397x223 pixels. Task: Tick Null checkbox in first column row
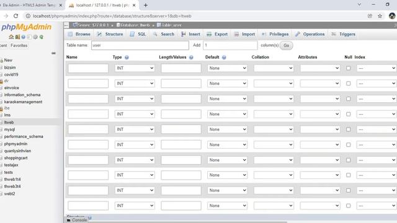349,68
